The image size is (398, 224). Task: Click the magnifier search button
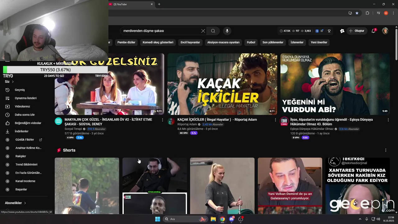[x=213, y=31]
